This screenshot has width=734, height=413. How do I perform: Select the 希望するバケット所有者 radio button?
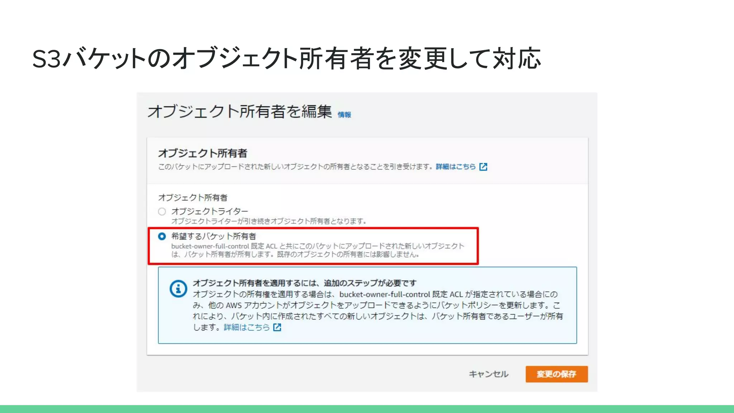(162, 236)
